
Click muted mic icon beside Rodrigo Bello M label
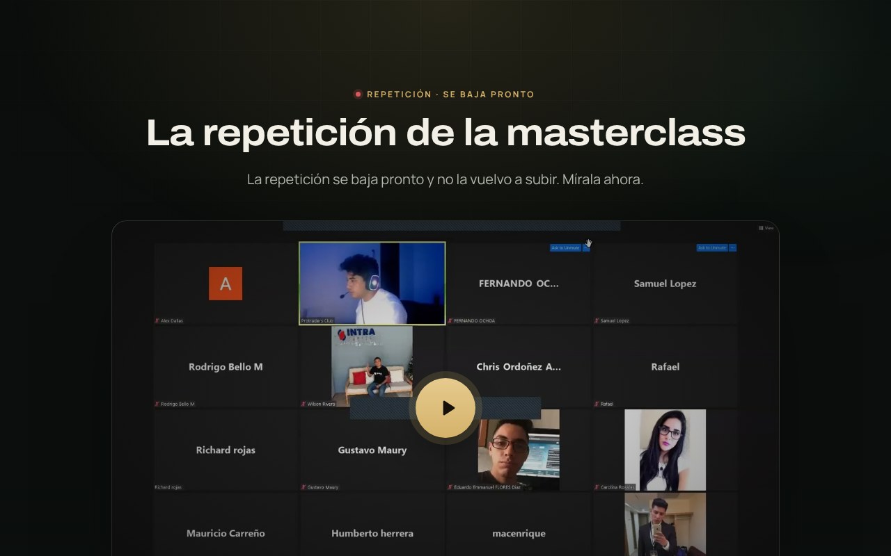(157, 404)
